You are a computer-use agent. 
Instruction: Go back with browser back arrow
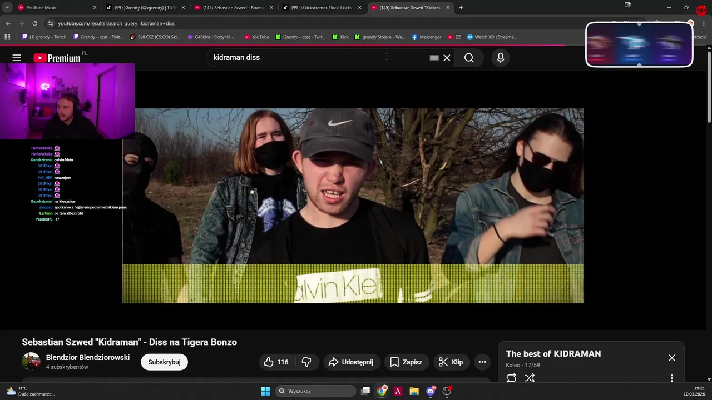(x=8, y=23)
